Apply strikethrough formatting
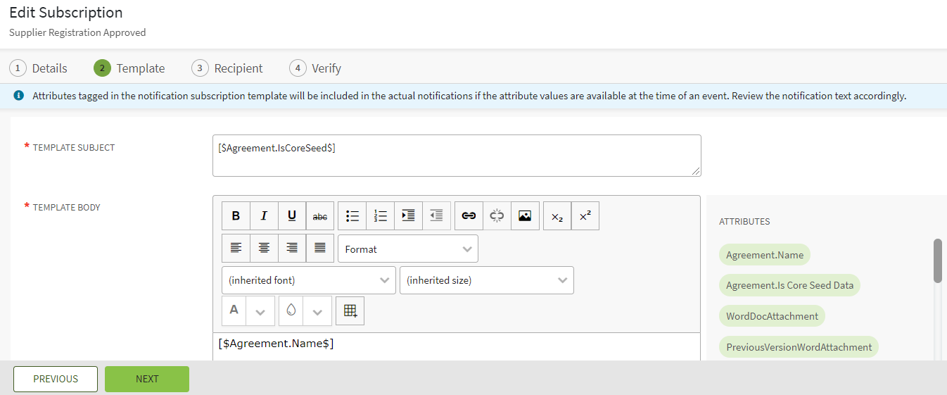This screenshot has width=947, height=395. pyautogui.click(x=320, y=216)
